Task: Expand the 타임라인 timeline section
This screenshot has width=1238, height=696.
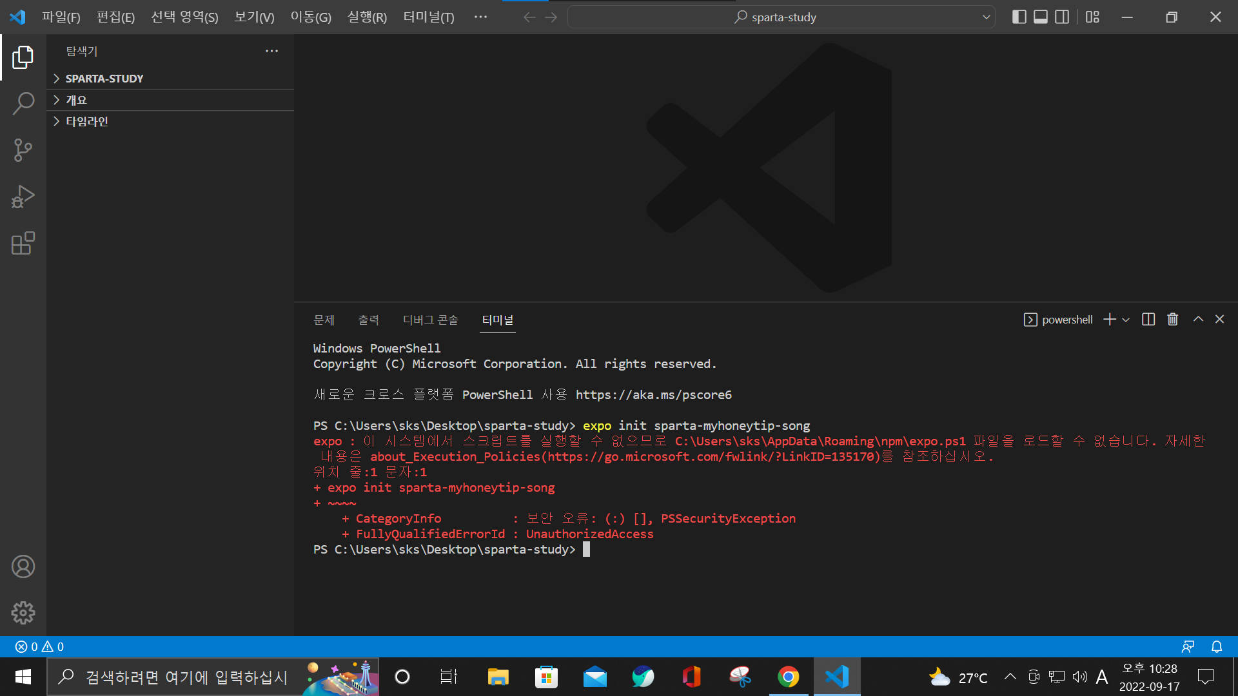Action: (170, 121)
